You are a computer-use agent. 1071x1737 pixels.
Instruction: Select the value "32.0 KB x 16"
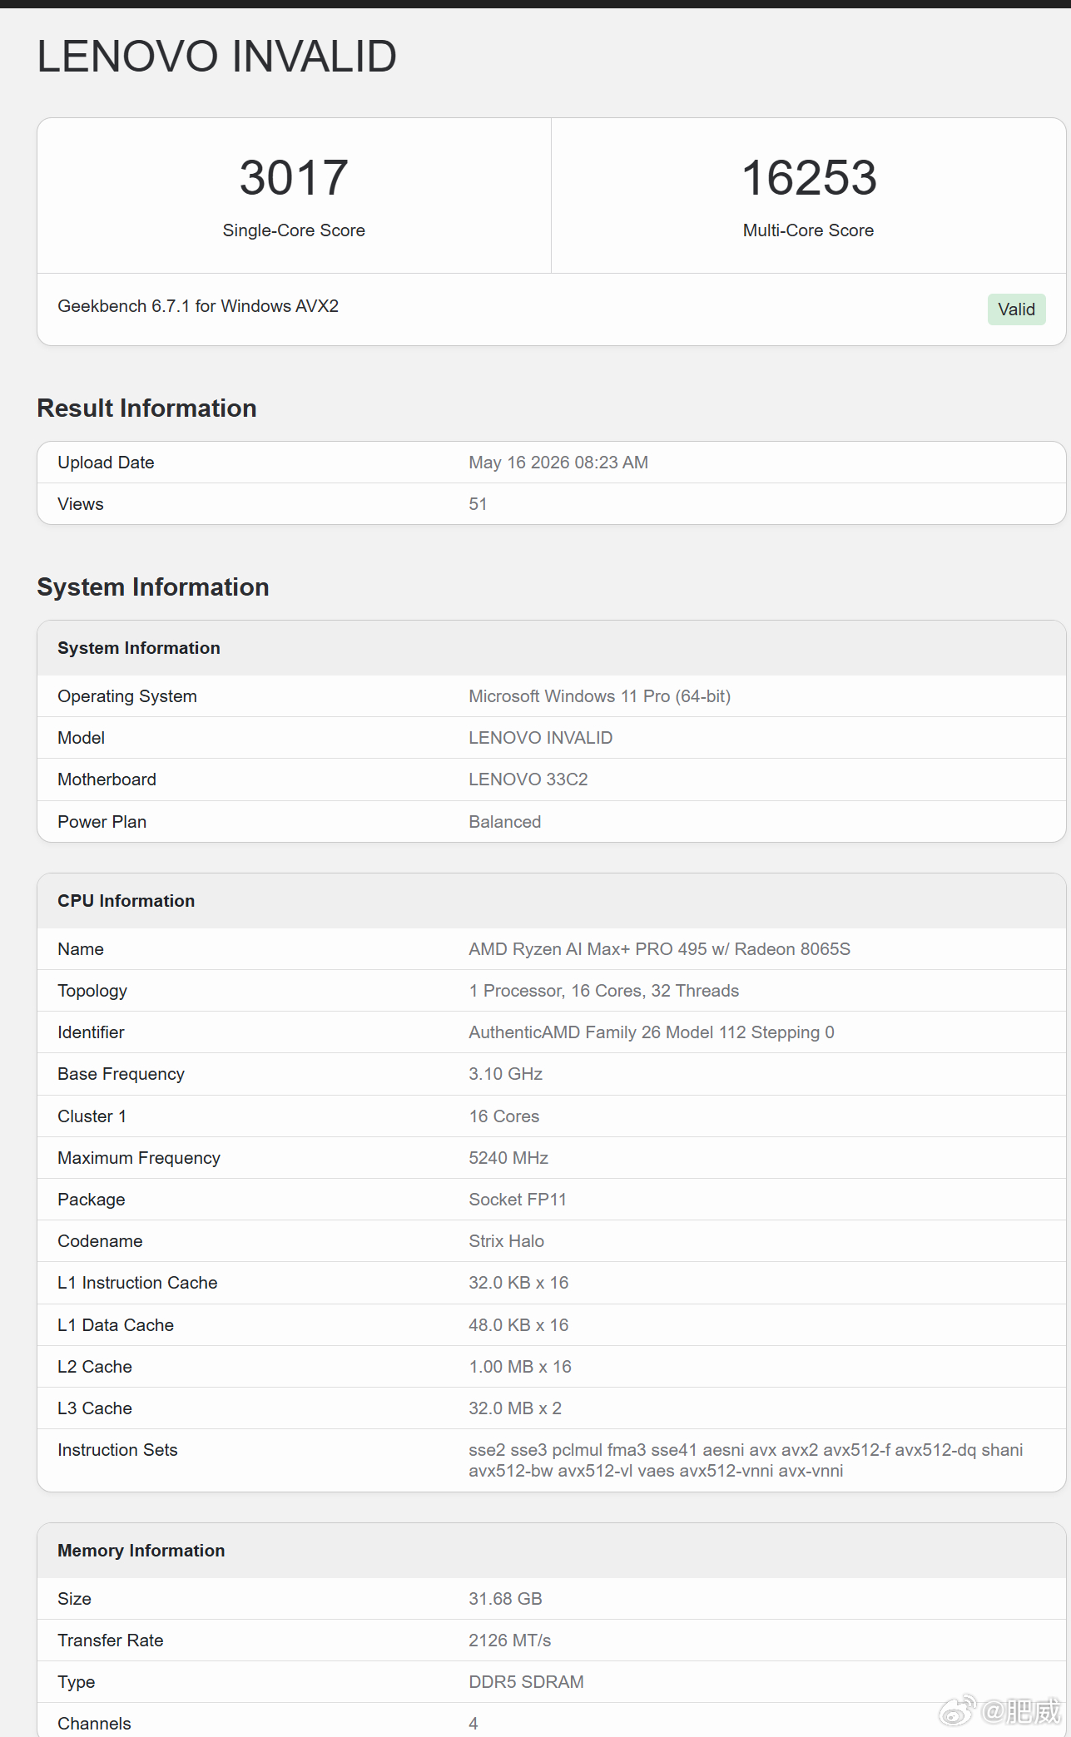coord(518,1283)
